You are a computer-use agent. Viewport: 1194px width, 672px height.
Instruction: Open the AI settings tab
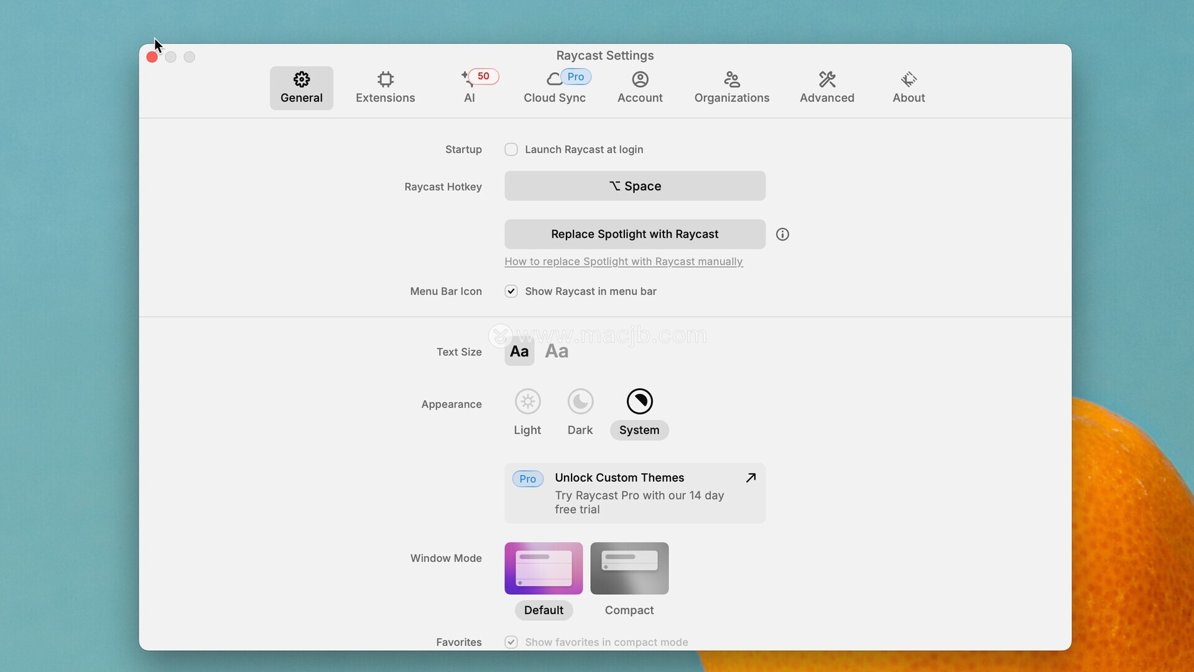(x=470, y=88)
